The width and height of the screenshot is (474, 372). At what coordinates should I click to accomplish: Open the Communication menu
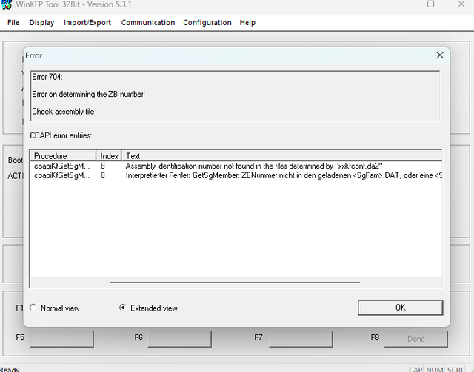click(148, 23)
